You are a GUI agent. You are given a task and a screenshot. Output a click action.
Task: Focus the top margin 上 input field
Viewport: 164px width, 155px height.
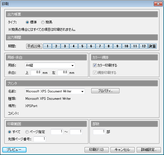(x=36, y=73)
